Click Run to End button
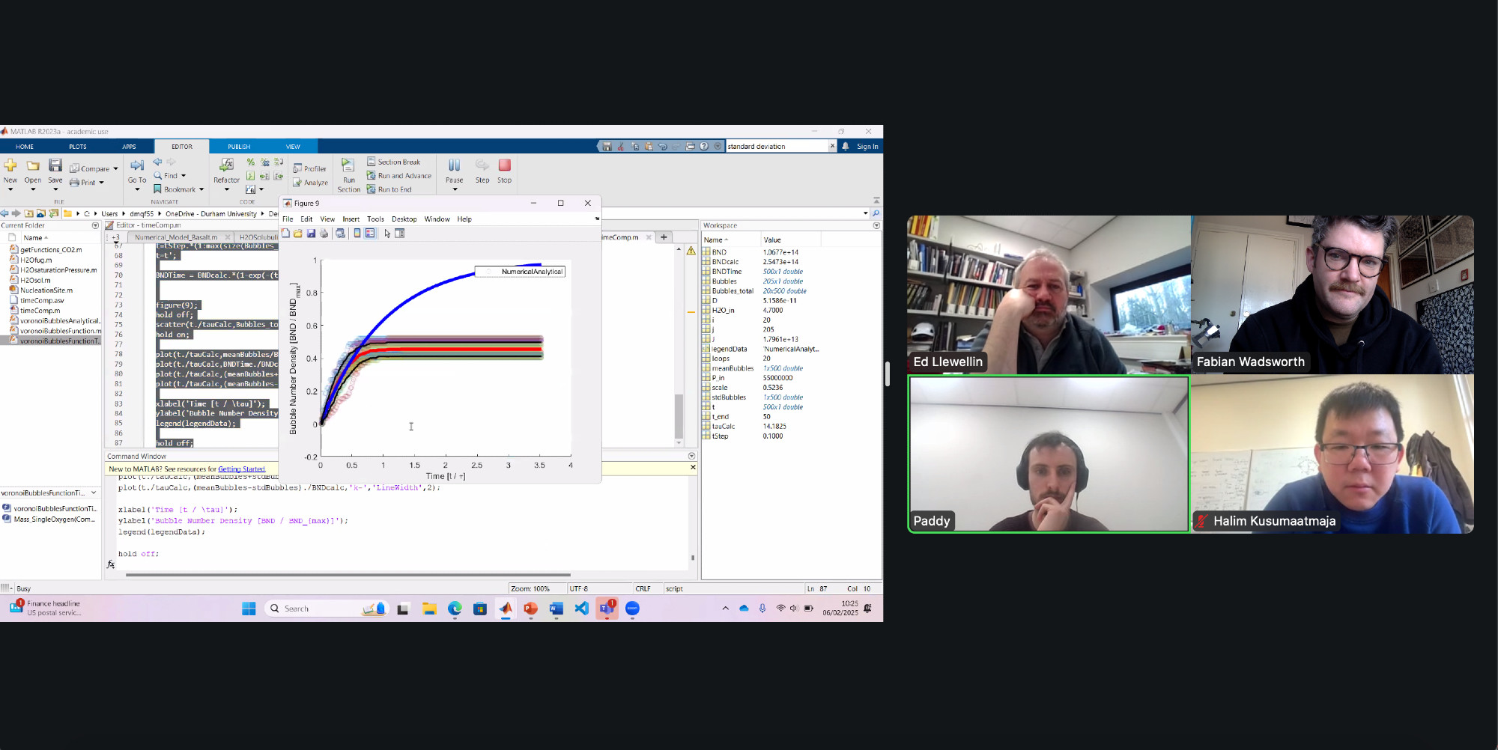This screenshot has height=750, width=1498. click(x=389, y=189)
